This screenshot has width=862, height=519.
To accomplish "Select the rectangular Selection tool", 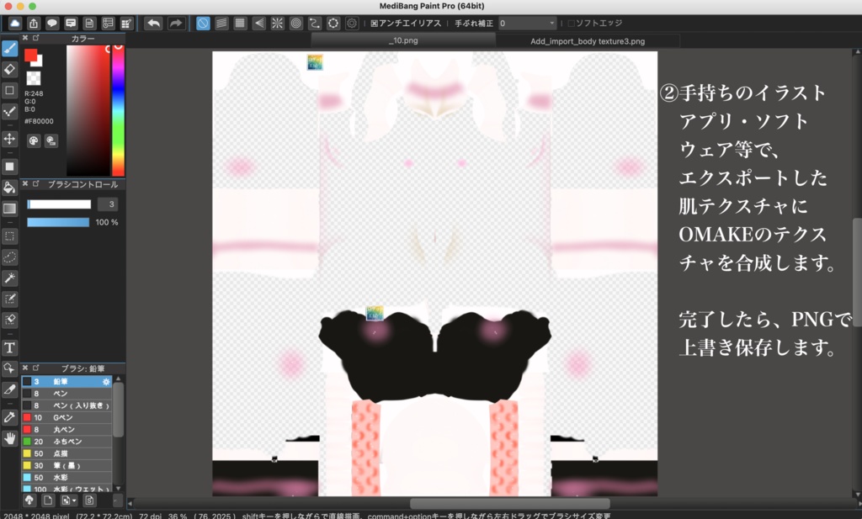I will (x=10, y=236).
